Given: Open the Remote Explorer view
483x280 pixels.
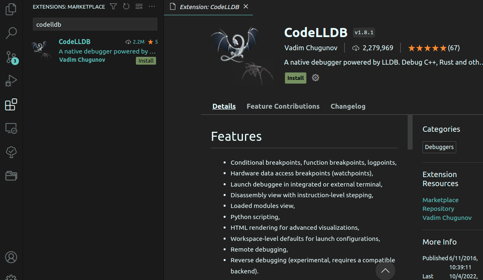Looking at the screenshot, I should 11,128.
